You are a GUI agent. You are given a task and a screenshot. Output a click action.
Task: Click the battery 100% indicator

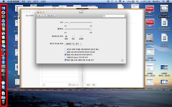click(131, 1)
